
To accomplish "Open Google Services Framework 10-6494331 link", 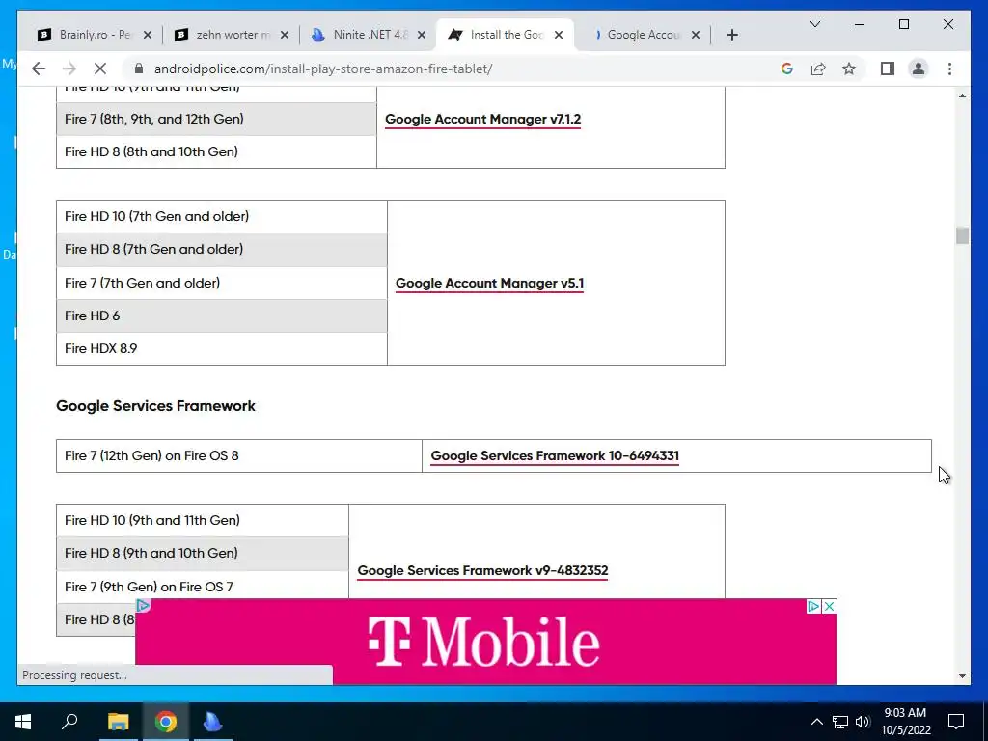I will click(x=555, y=455).
